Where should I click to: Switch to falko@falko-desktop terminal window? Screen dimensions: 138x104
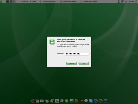(69, 2)
